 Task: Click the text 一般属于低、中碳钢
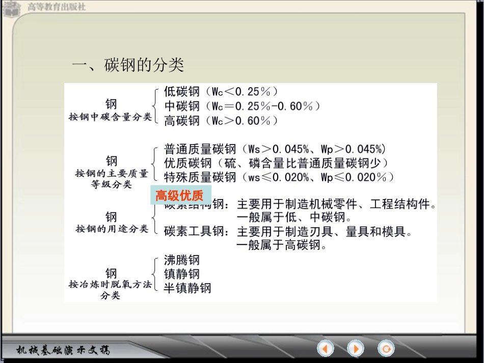tap(294, 217)
